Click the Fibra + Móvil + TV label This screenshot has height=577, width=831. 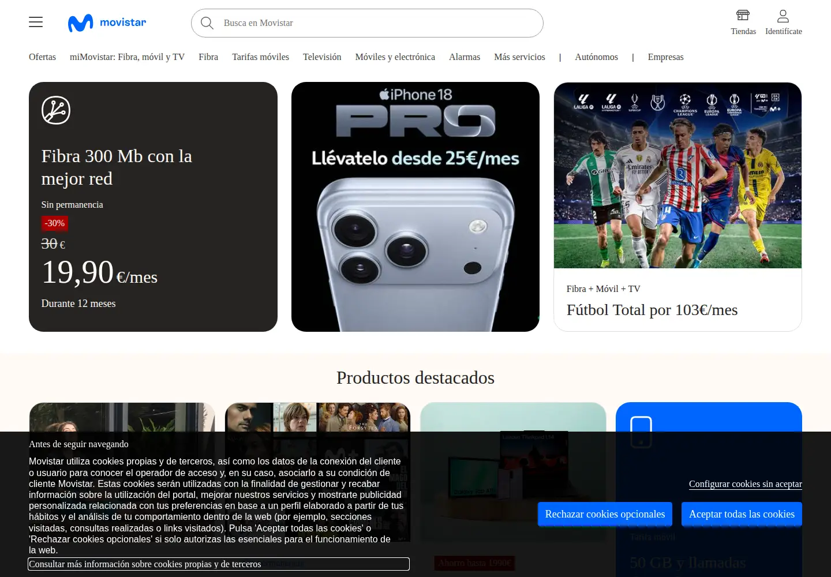(604, 289)
